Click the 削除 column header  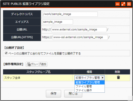(x=117, y=72)
